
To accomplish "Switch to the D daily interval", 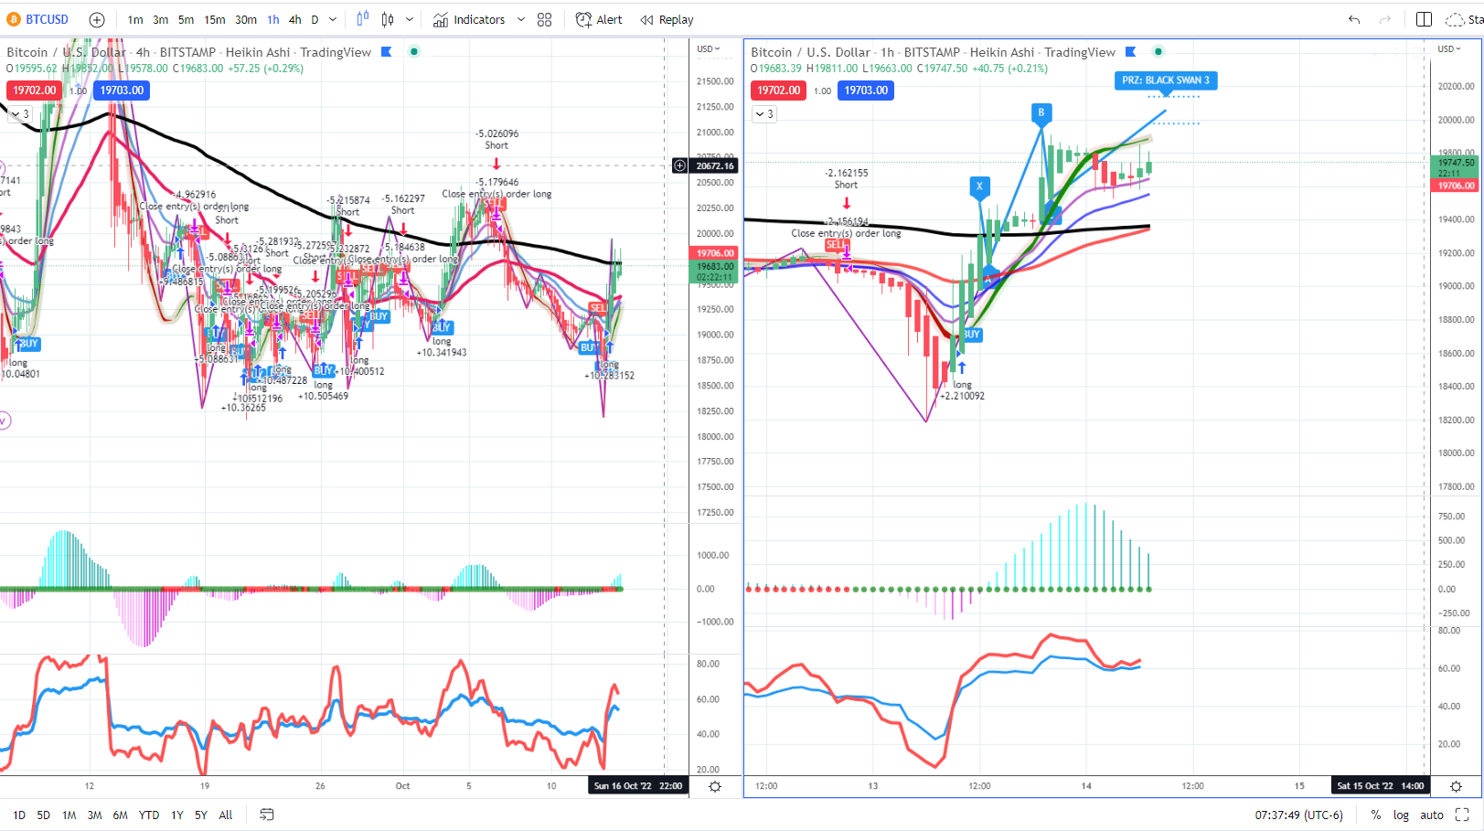I will (x=315, y=19).
